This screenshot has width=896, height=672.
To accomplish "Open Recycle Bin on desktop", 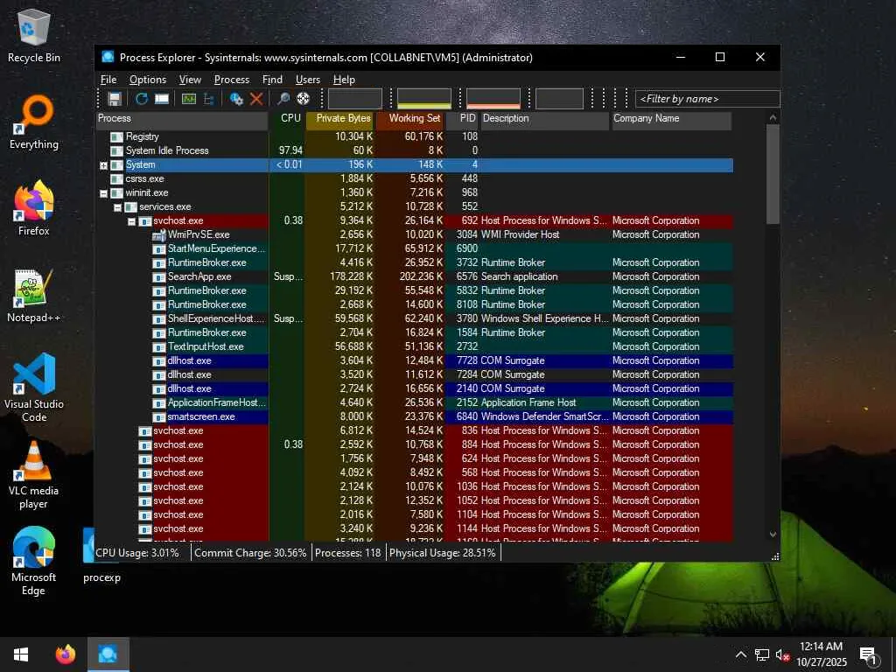I will pyautogui.click(x=34, y=34).
